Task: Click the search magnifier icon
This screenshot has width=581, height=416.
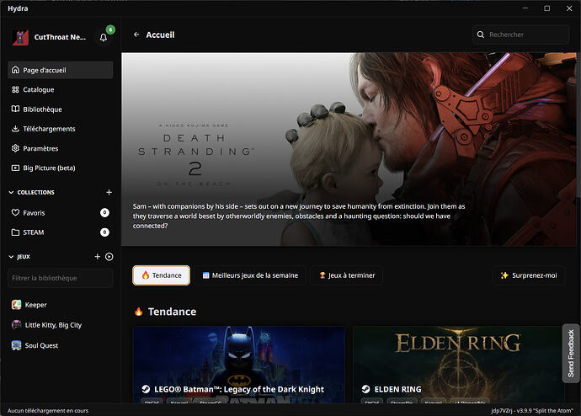Action: (481, 35)
